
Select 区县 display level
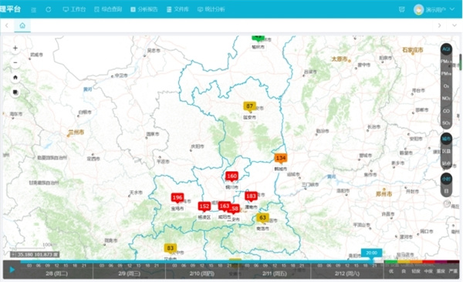tap(446, 151)
